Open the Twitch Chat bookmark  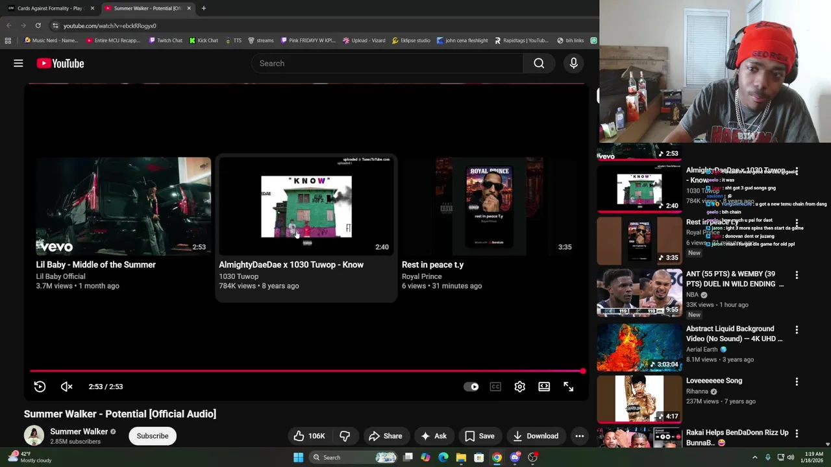[x=166, y=40]
